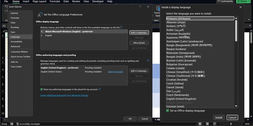Select Danish [dansk] from the language list
The height and width of the screenshot is (126, 253).
[175, 87]
